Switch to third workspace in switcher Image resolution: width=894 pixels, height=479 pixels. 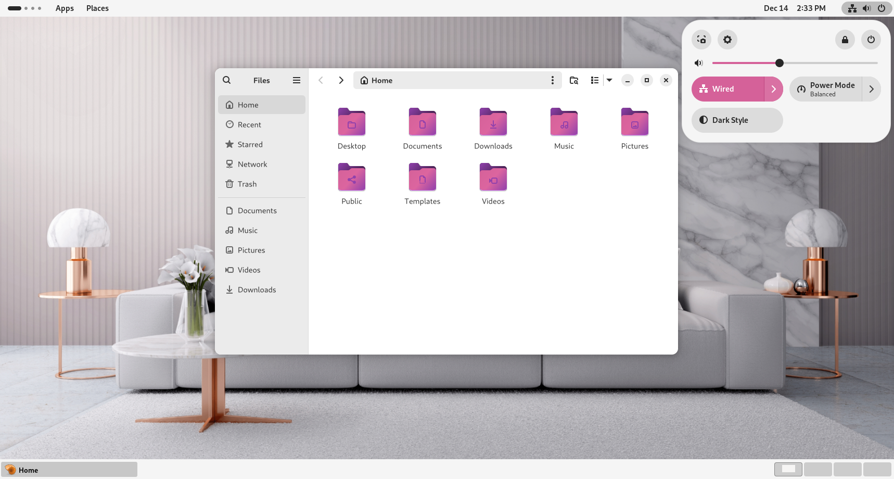pyautogui.click(x=848, y=469)
